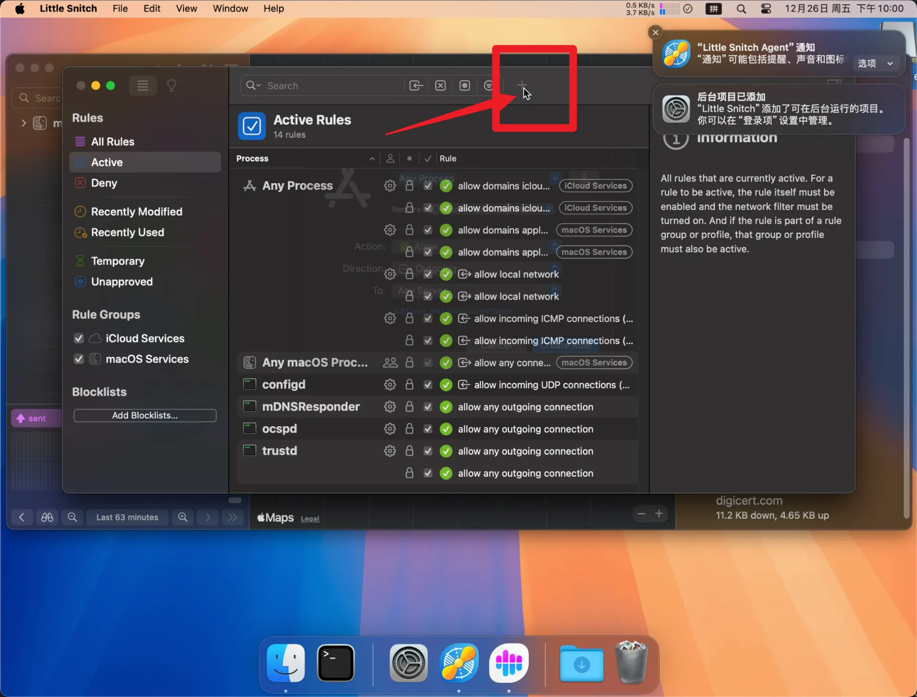Open File menu
Screen dimensions: 917x697
[120, 9]
